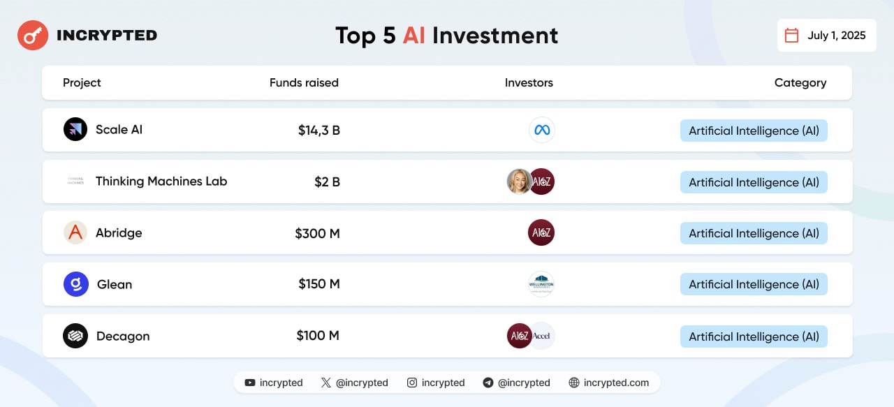Open the @incrypted X link

click(x=354, y=383)
